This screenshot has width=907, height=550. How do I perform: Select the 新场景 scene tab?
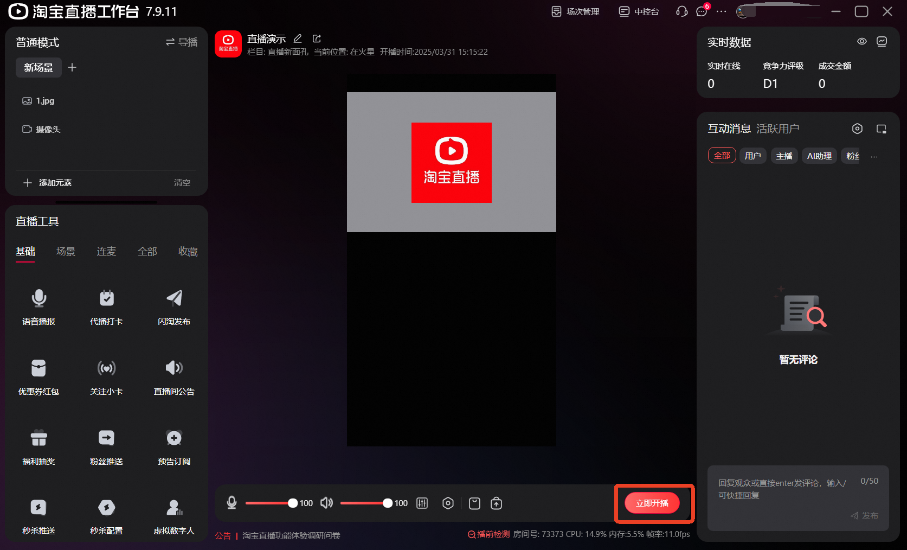[x=38, y=68]
